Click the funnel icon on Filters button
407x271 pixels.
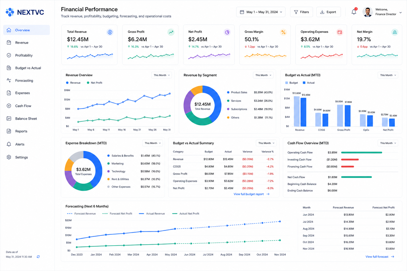[296, 12]
